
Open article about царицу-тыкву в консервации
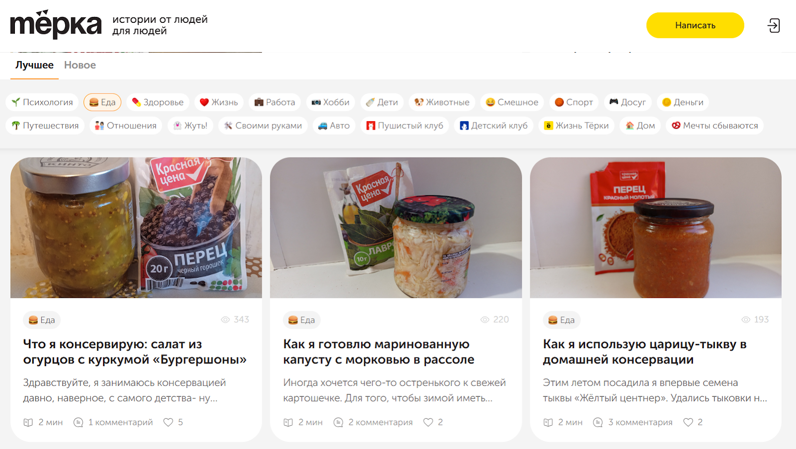click(645, 352)
